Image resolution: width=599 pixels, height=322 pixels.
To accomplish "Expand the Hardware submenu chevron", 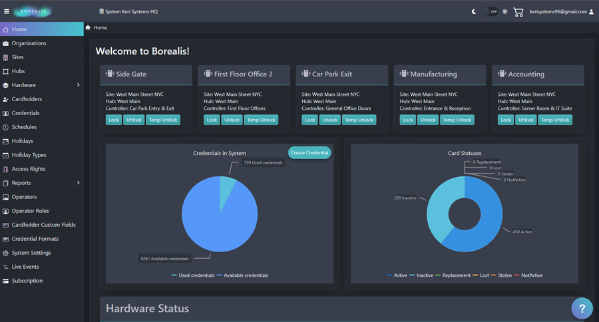I will (79, 84).
